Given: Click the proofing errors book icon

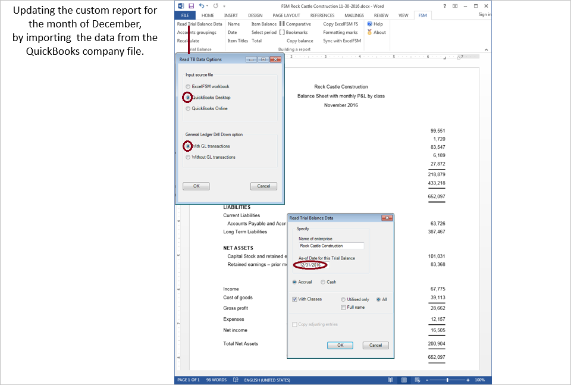Looking at the screenshot, I should pos(236,380).
